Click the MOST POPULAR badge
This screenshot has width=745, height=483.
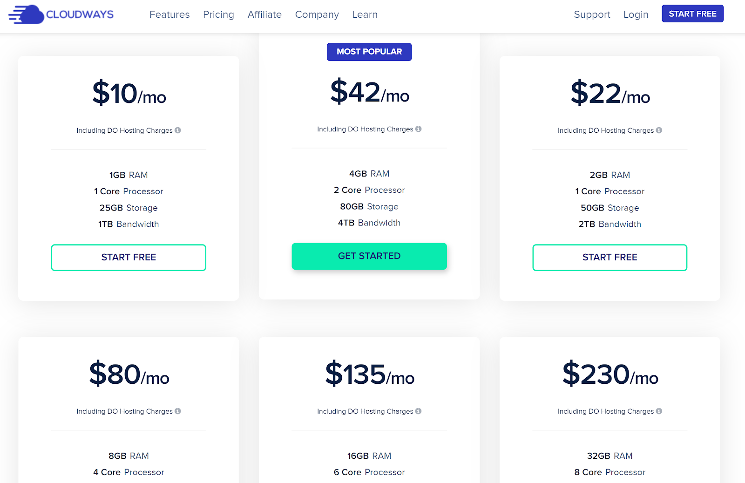369,52
